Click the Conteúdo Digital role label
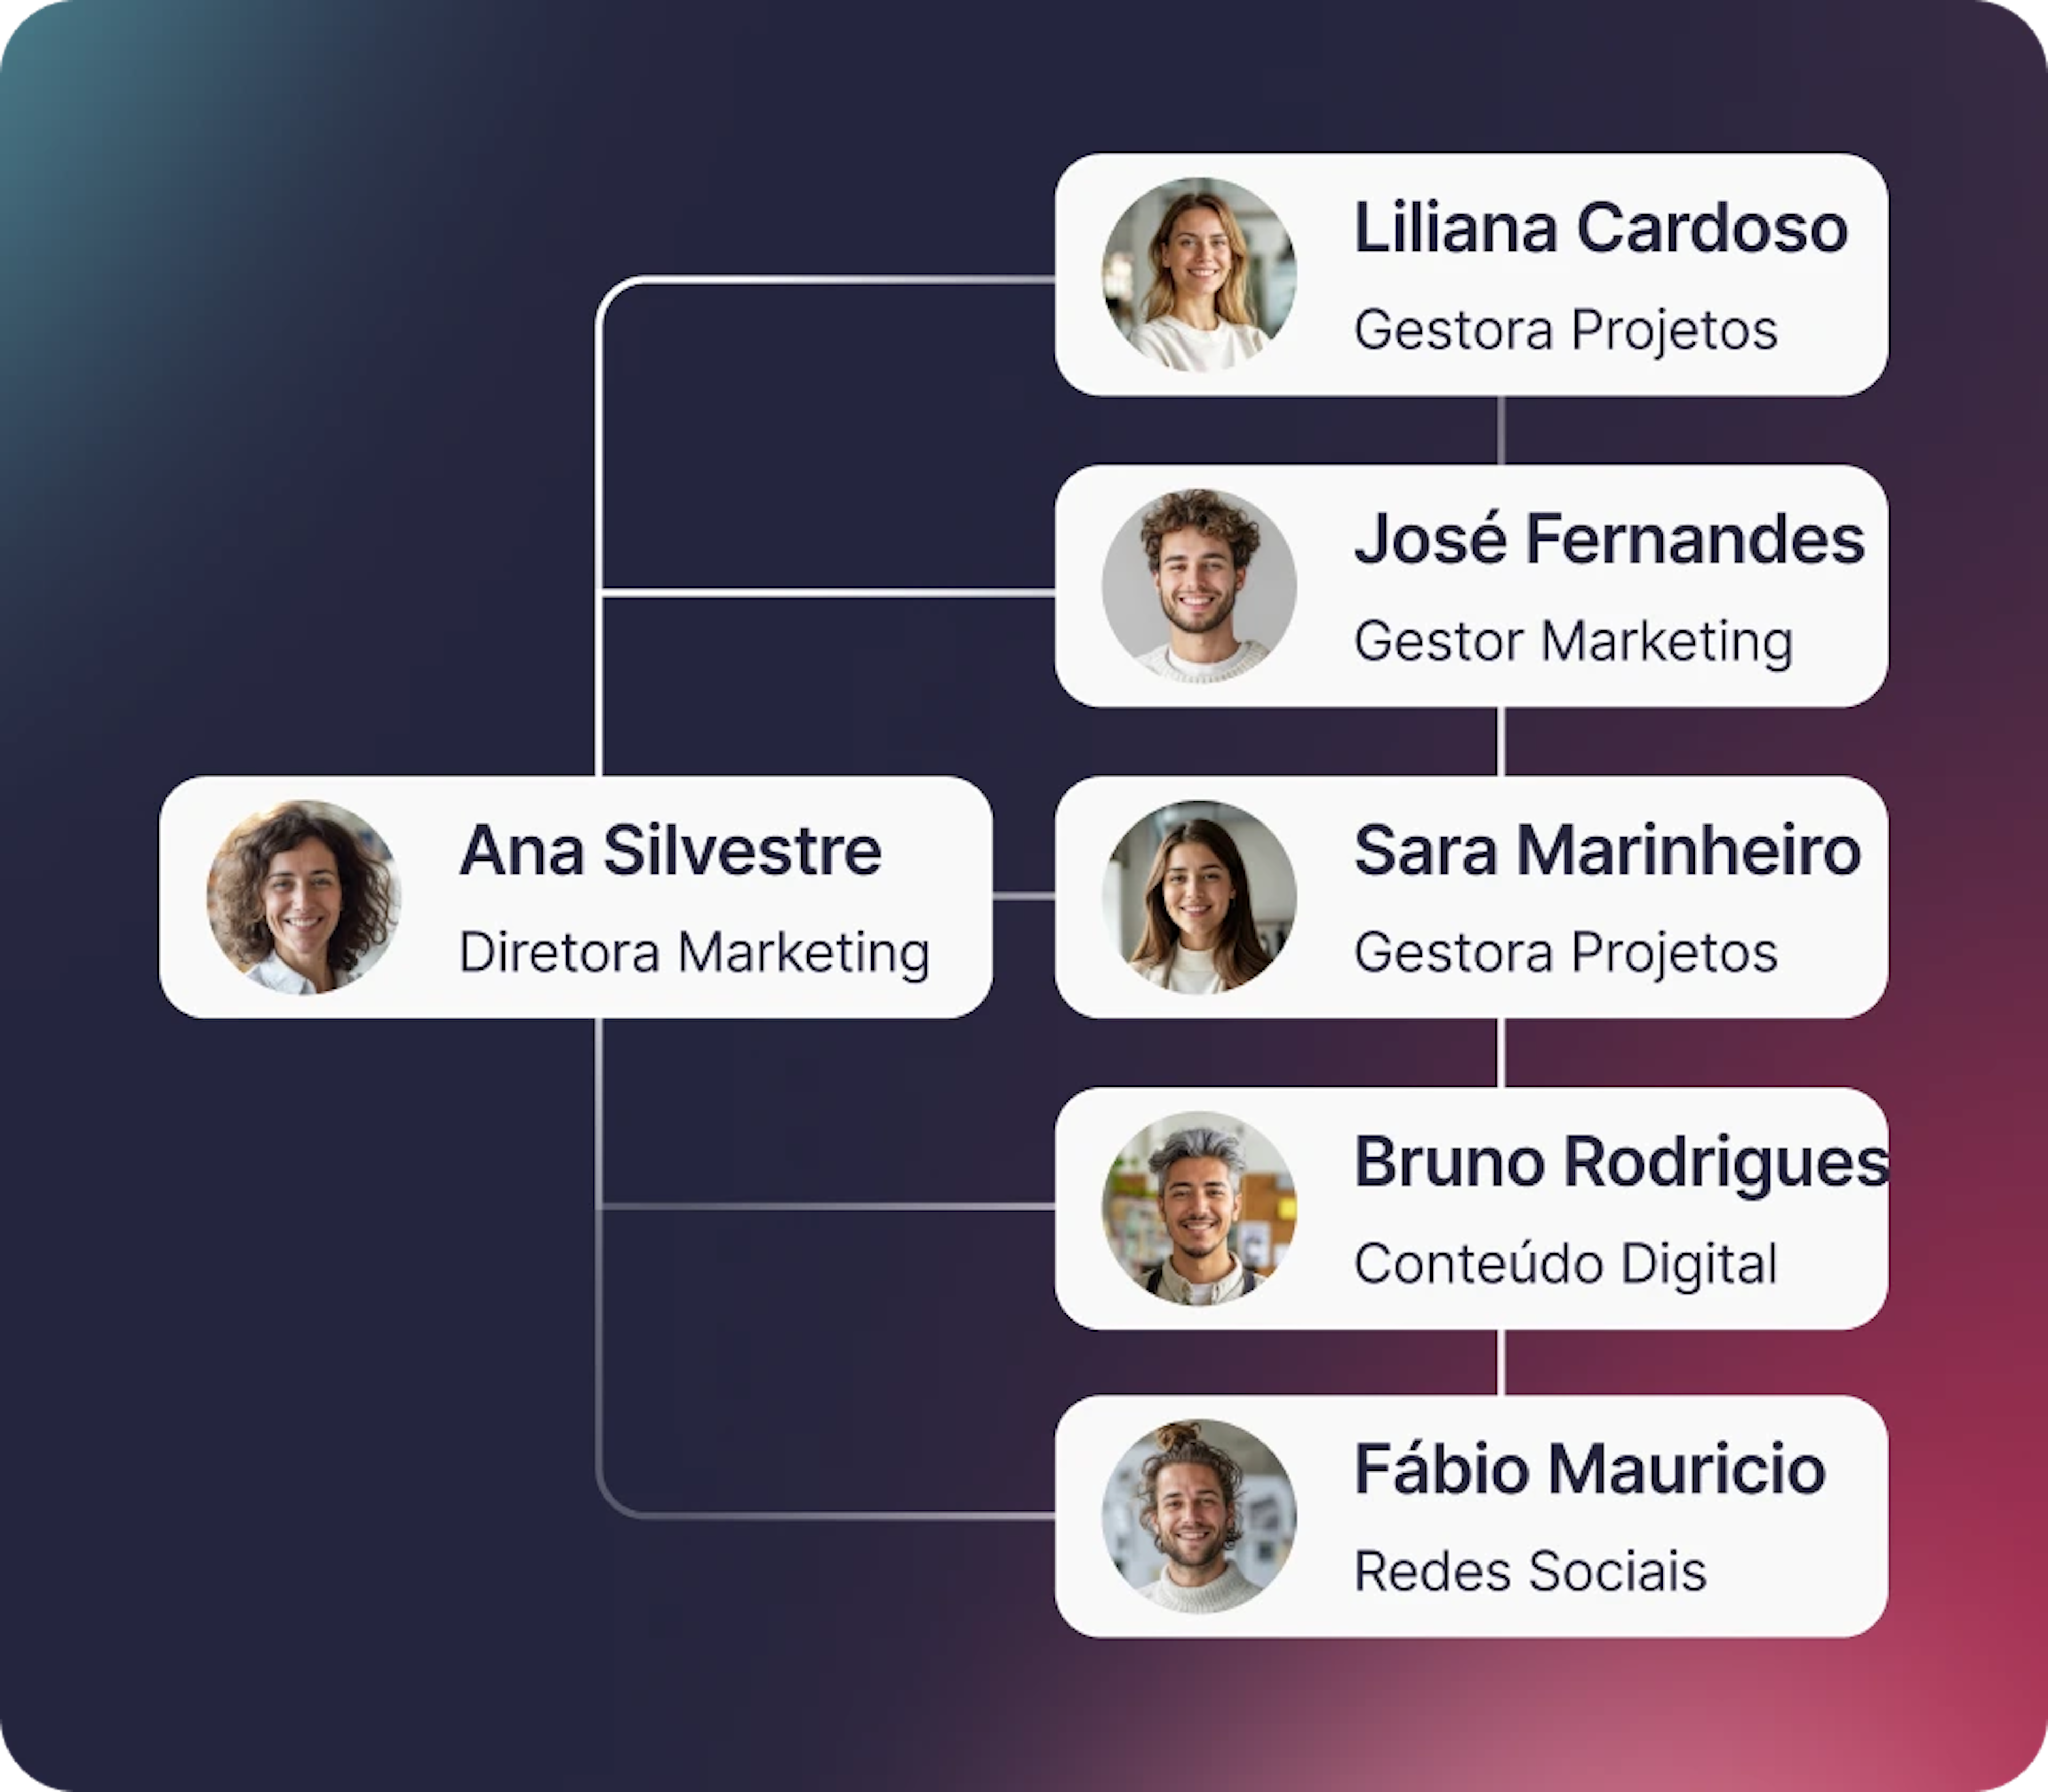This screenshot has width=2048, height=1792. [x=1565, y=1263]
